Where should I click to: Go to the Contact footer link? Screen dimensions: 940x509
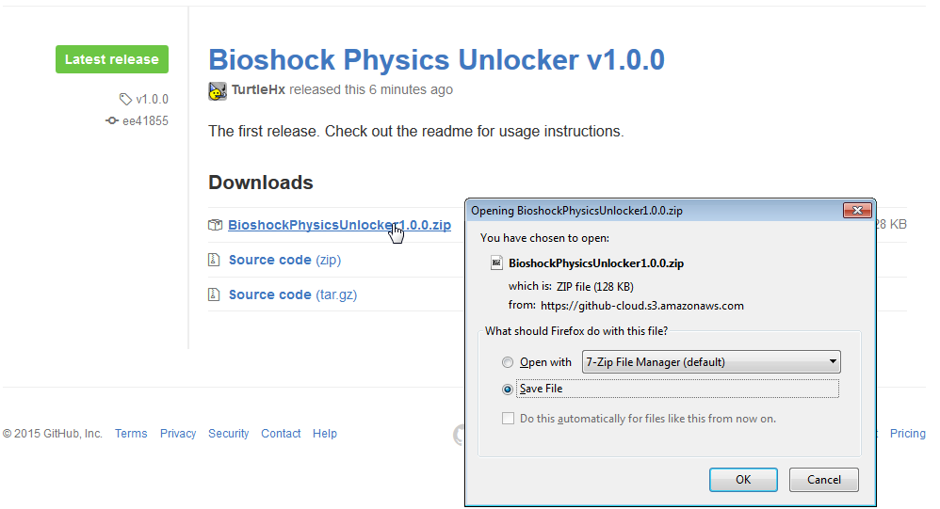281,434
